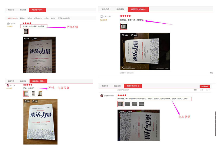Image resolution: width=217 pixels, height=147 pixels.
Task: Click thumbnail under top-right review text
Action: point(124,26)
